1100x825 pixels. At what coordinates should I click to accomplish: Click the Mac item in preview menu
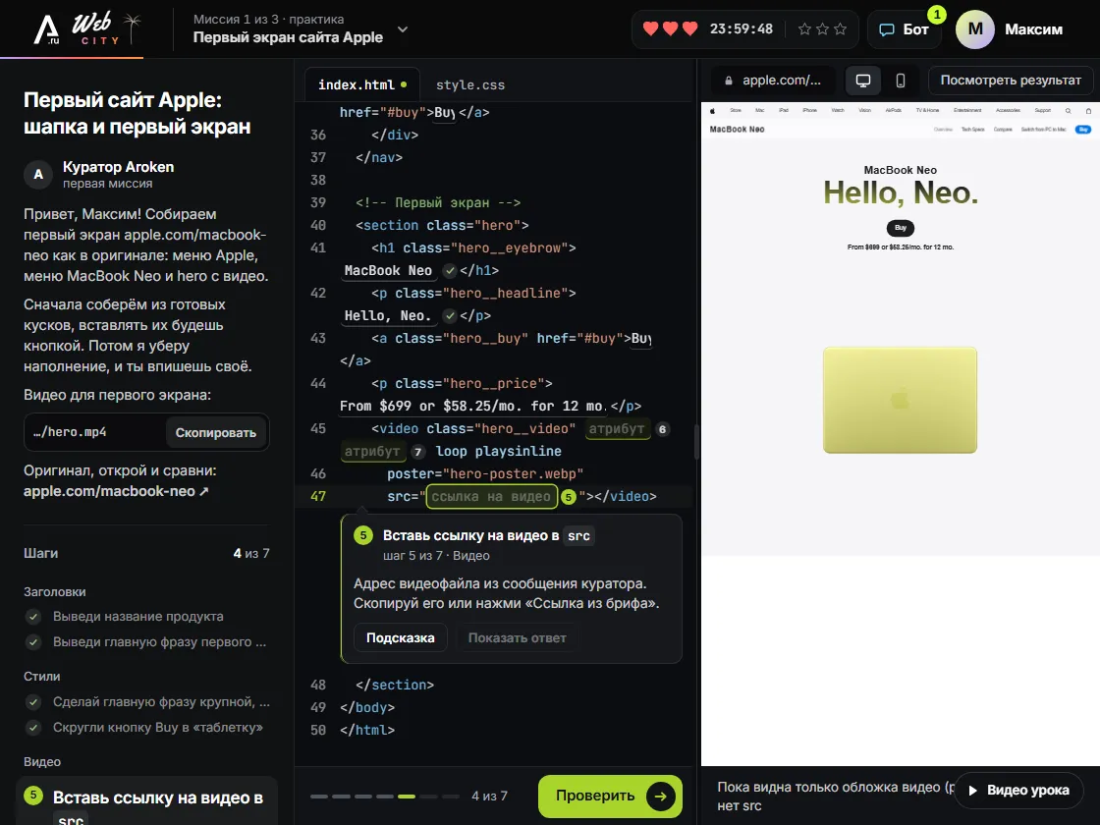click(760, 111)
